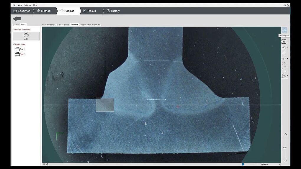Switch to the Test point editor tab
Viewport: 301px width, 169px height.
pyautogui.click(x=85, y=25)
